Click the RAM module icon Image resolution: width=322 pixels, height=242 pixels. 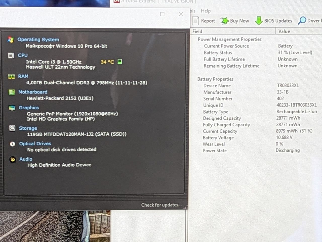pyautogui.click(x=12, y=76)
